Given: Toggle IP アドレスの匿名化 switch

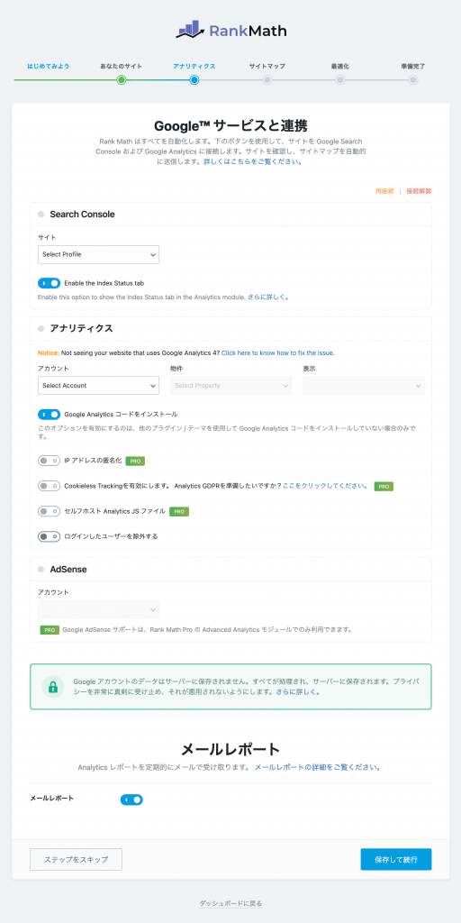Looking at the screenshot, I should coord(49,461).
